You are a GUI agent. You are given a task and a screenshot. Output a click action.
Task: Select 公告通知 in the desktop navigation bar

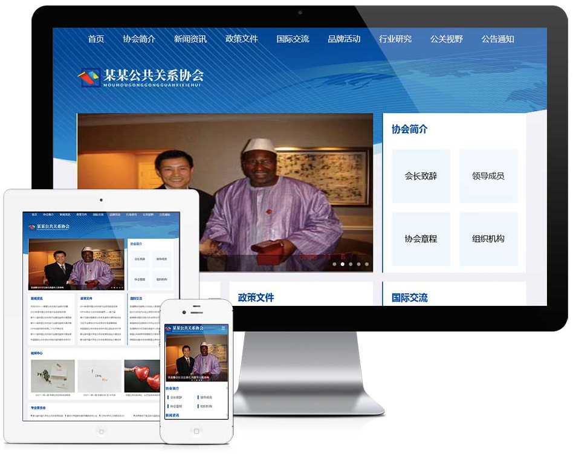pos(498,39)
